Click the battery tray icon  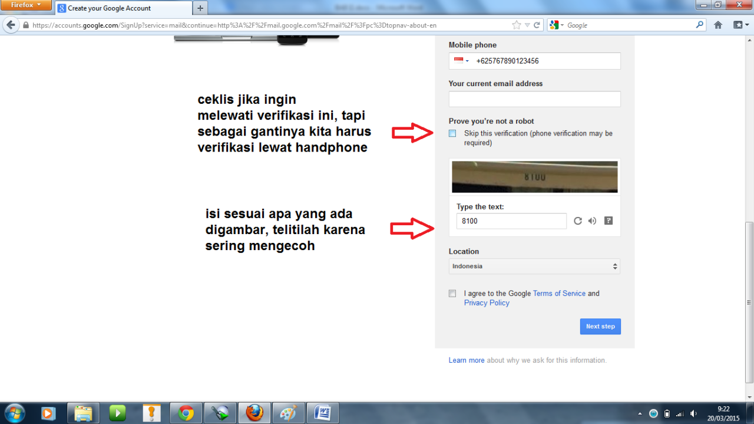click(x=667, y=413)
